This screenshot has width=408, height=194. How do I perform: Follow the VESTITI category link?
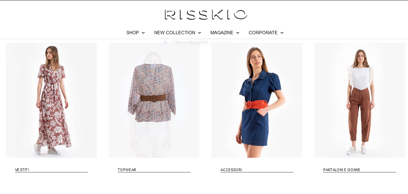tap(22, 170)
